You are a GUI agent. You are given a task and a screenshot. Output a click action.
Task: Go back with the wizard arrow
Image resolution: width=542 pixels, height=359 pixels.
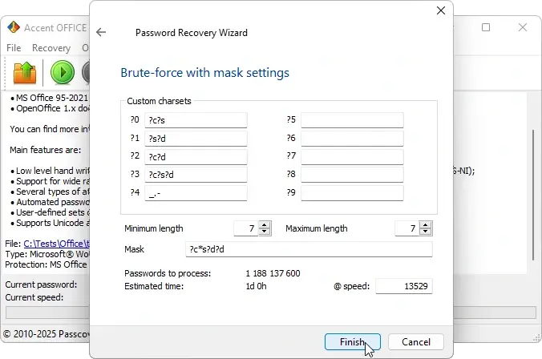101,33
